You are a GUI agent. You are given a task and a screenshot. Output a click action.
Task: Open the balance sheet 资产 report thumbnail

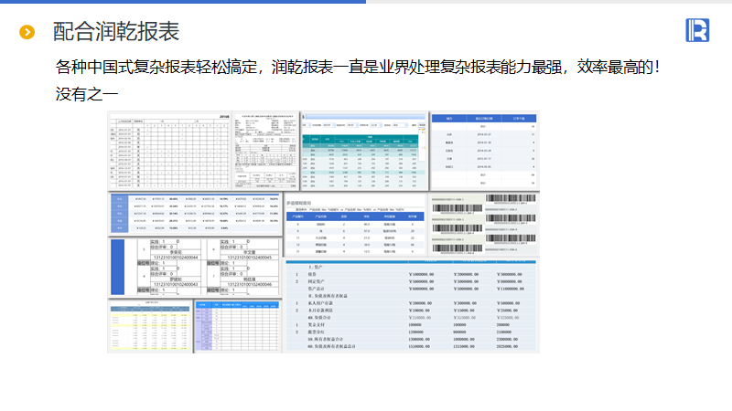coord(411,305)
